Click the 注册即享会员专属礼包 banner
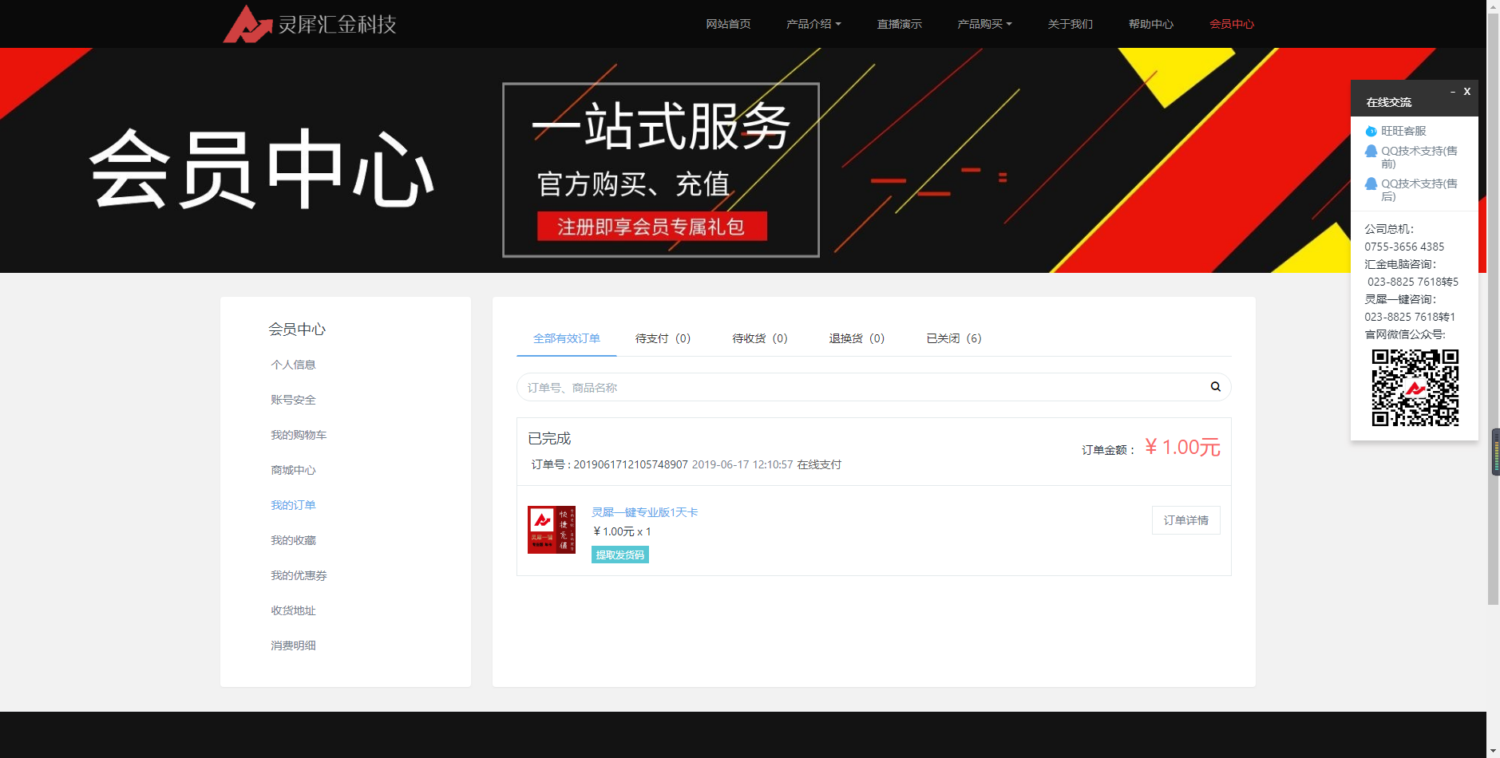This screenshot has height=758, width=1500. (651, 227)
